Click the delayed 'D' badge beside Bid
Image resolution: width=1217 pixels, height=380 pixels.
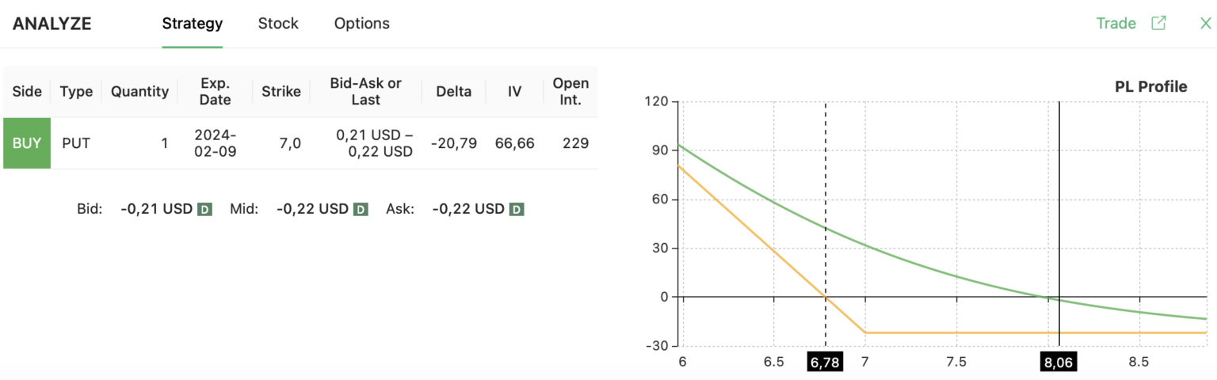[204, 209]
